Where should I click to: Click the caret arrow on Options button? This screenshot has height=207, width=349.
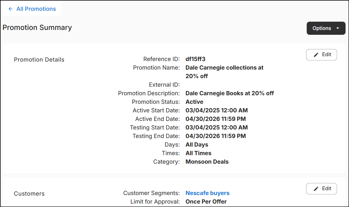(338, 28)
